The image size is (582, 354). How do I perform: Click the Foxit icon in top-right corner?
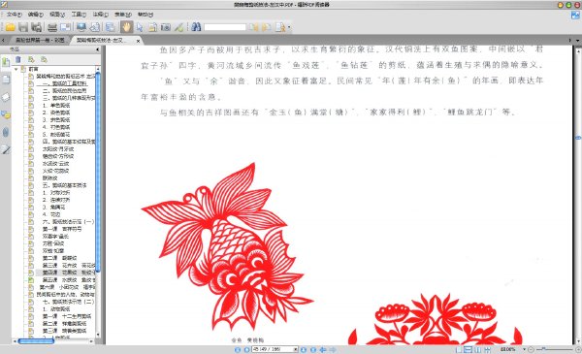tap(575, 15)
